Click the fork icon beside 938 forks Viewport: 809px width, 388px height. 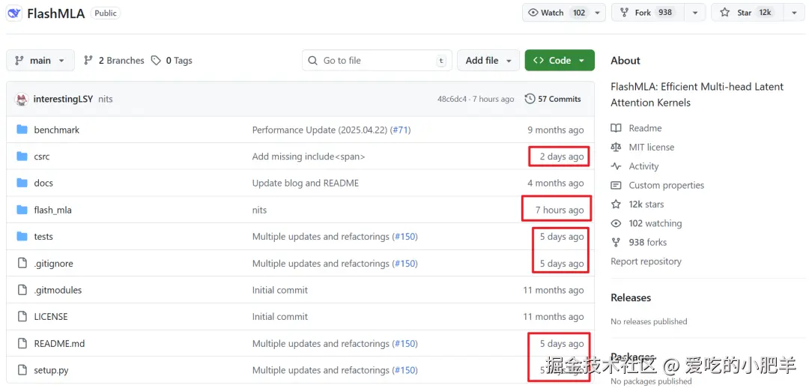616,243
